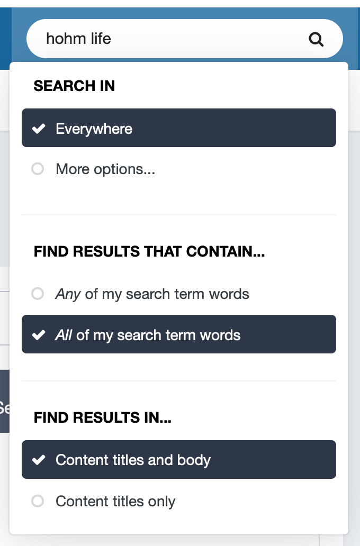Click the magnifying glass search icon
Viewport: 360px width, 546px height.
pyautogui.click(x=316, y=39)
